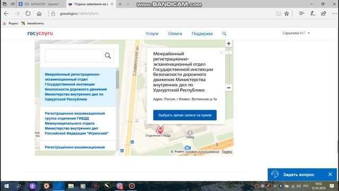Open reading view book icon

pos(279,14)
